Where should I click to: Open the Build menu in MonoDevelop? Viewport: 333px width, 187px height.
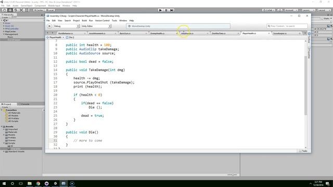coord(84,21)
